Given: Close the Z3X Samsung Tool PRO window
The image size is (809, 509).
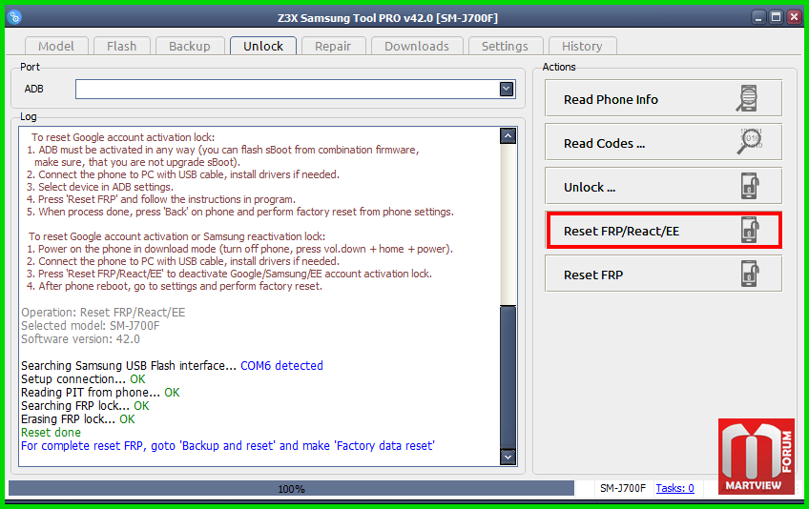Looking at the screenshot, I should coord(794,17).
